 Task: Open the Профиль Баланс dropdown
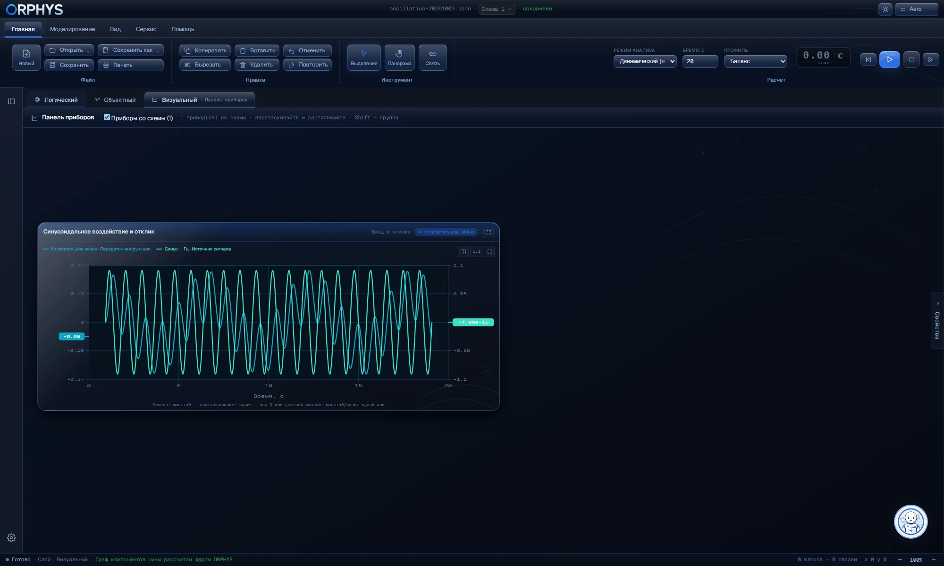tap(755, 61)
